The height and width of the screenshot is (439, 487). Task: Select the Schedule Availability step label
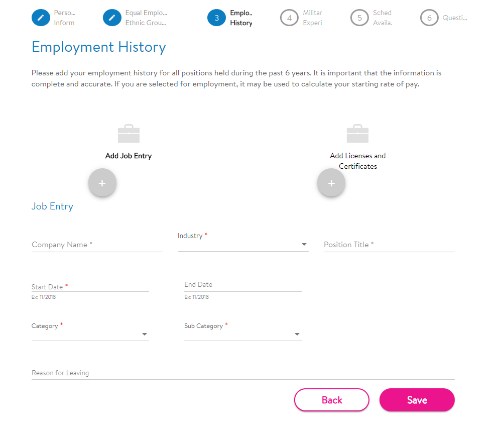point(383,18)
